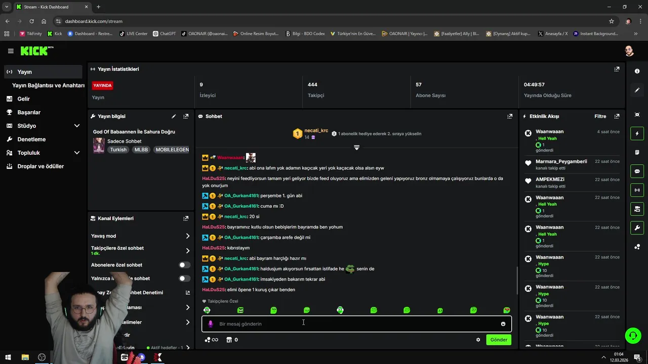648x364 pixels.
Task: Open the browser tab search dropdown
Action: 7,7
